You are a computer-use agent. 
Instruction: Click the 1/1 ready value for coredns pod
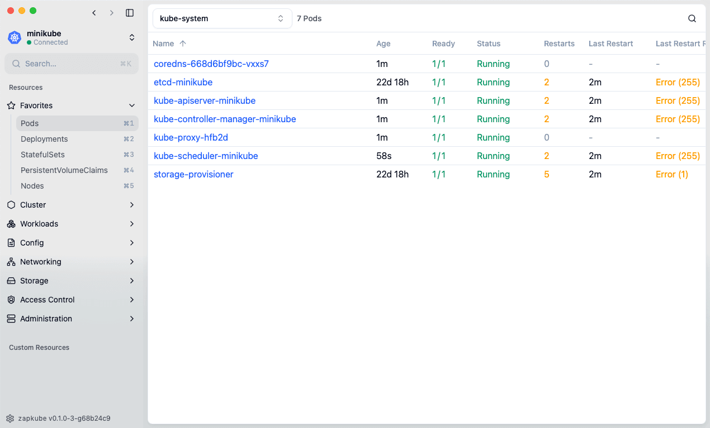(x=439, y=64)
